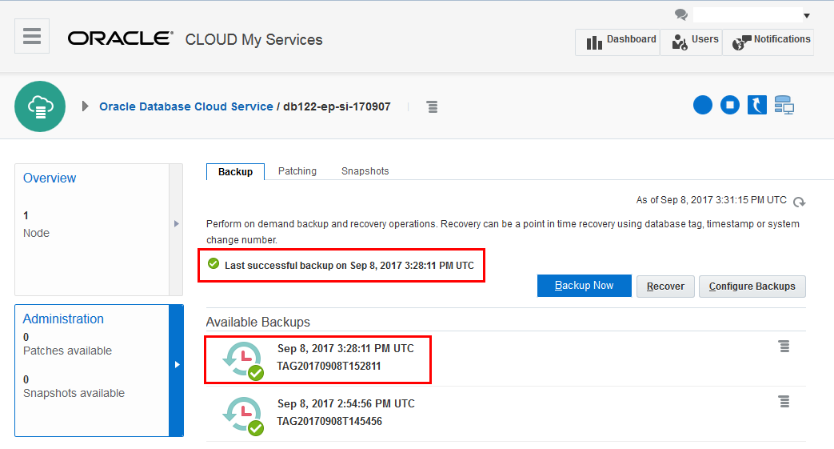Expand the breadcrumb triangle before Oracle Database
Viewport: 834px width, 449px height.
click(86, 106)
